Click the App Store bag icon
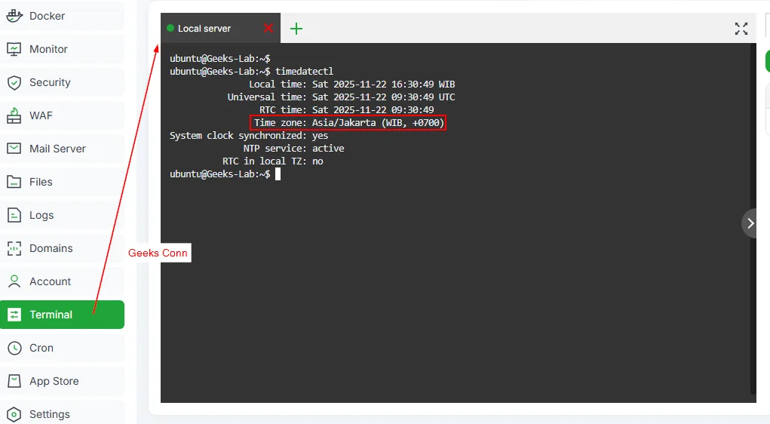Image resolution: width=770 pixels, height=424 pixels. point(14,381)
